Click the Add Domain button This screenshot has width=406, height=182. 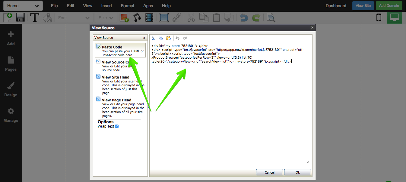(389, 6)
